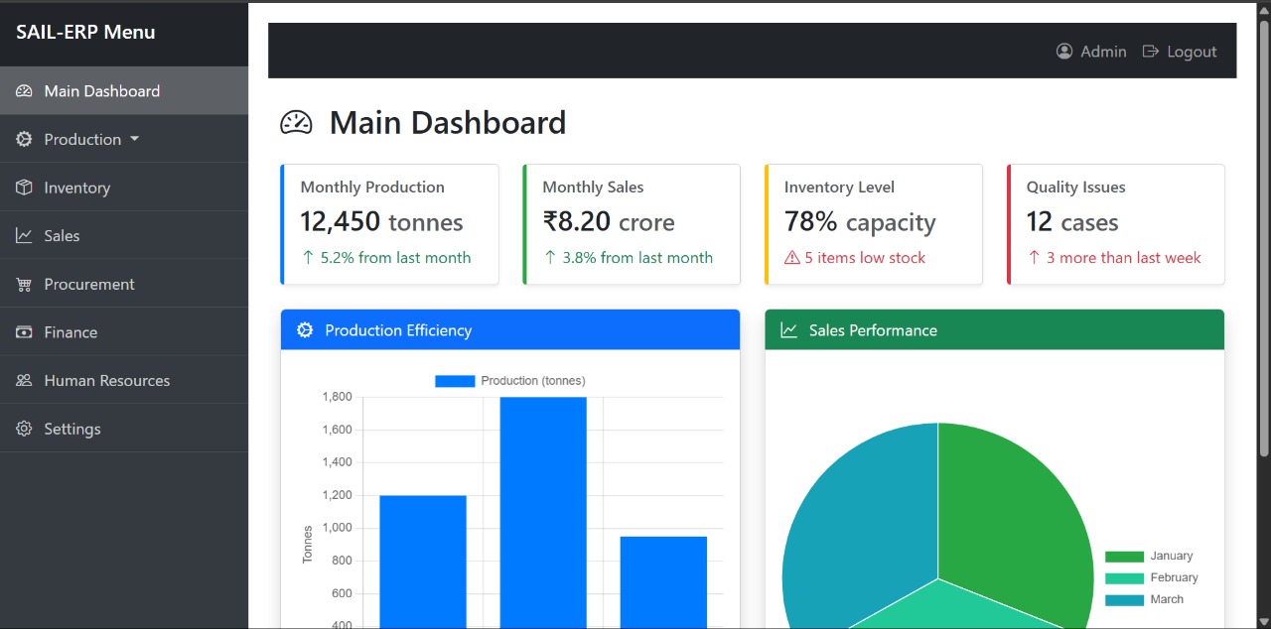This screenshot has height=629, width=1271.
Task: Click the shortest bar in Production chart
Action: click(x=663, y=582)
